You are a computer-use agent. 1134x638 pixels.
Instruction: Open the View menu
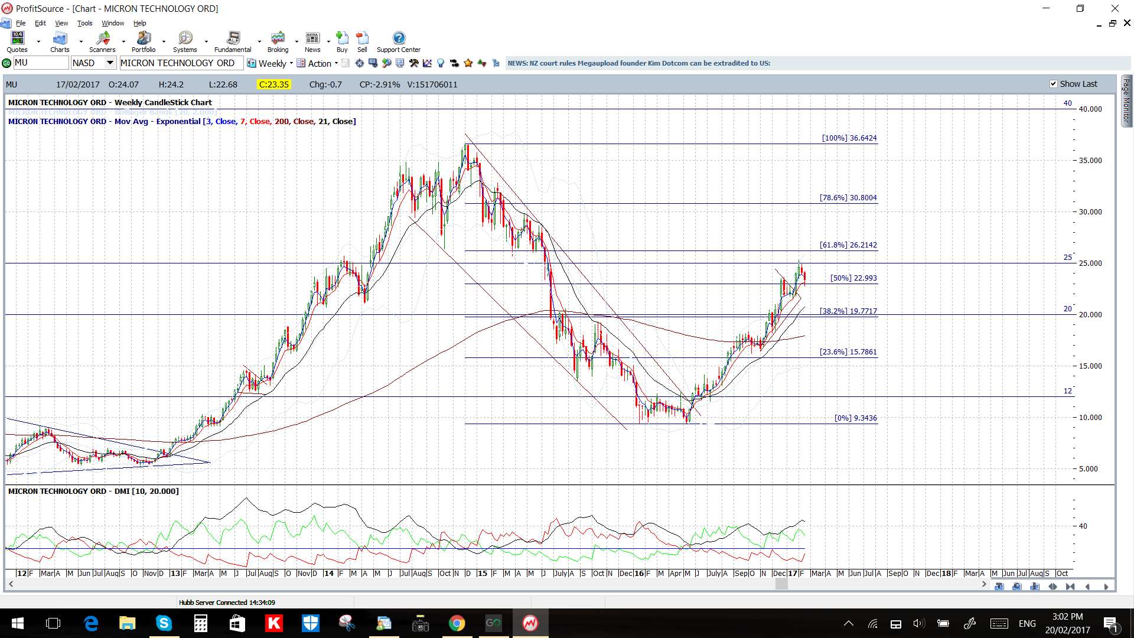coord(61,23)
